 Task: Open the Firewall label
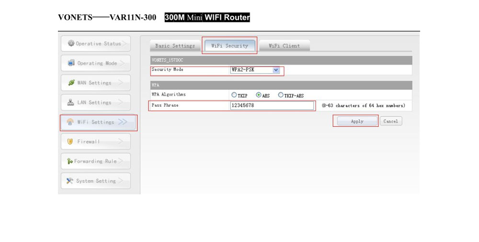coord(88,142)
